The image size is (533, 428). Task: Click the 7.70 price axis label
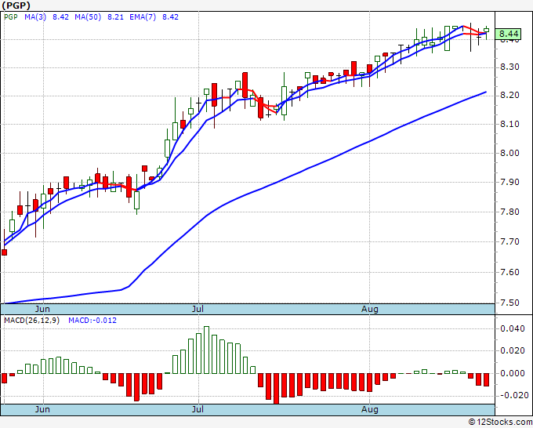pos(510,241)
